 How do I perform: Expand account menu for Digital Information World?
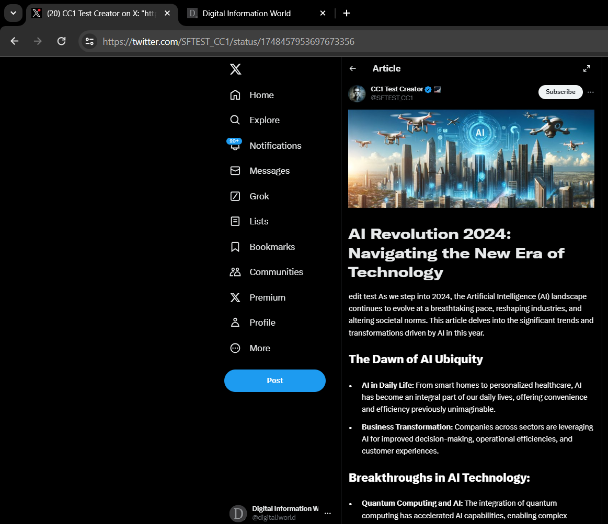327,514
